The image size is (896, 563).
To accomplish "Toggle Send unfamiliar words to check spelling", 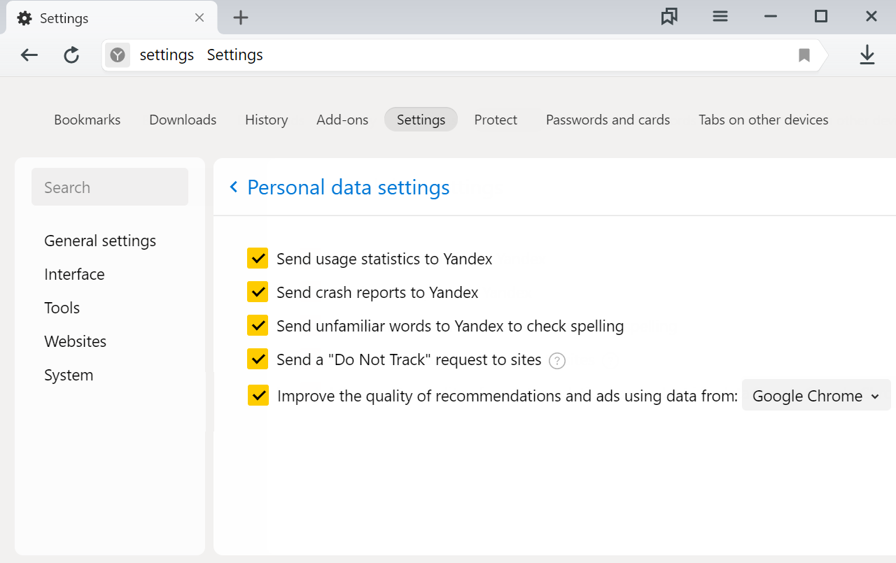I will [258, 325].
